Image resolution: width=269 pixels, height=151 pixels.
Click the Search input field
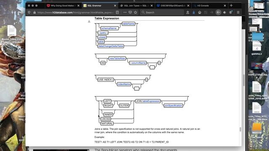162,12
